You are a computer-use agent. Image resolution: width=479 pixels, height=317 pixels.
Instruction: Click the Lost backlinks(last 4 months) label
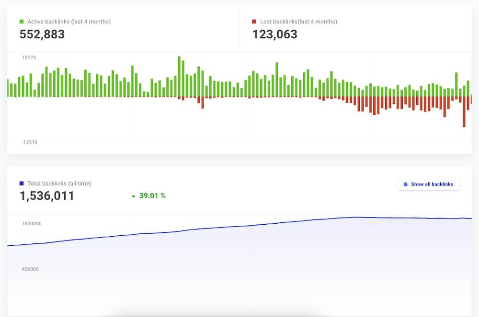[x=298, y=22]
